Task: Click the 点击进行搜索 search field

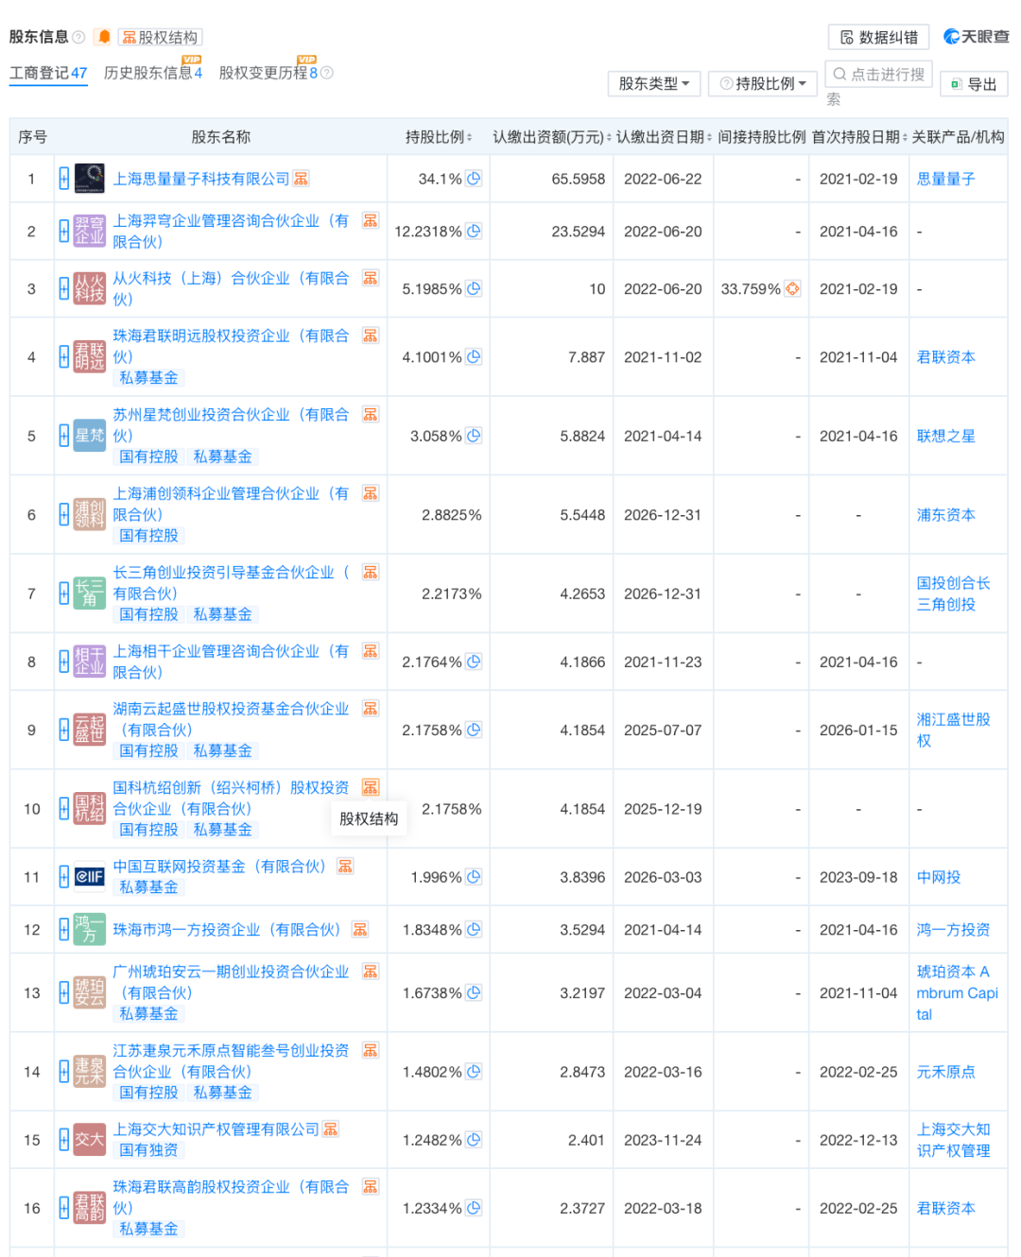Action: (879, 74)
